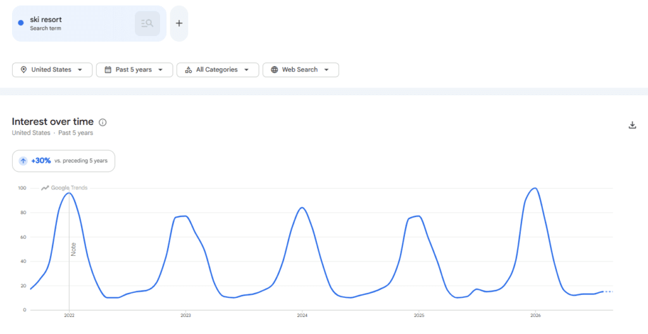
Task: Open the United States region dropdown
Action: click(52, 69)
